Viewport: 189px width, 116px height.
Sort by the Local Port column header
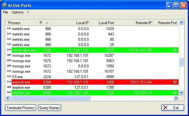pos(103,23)
